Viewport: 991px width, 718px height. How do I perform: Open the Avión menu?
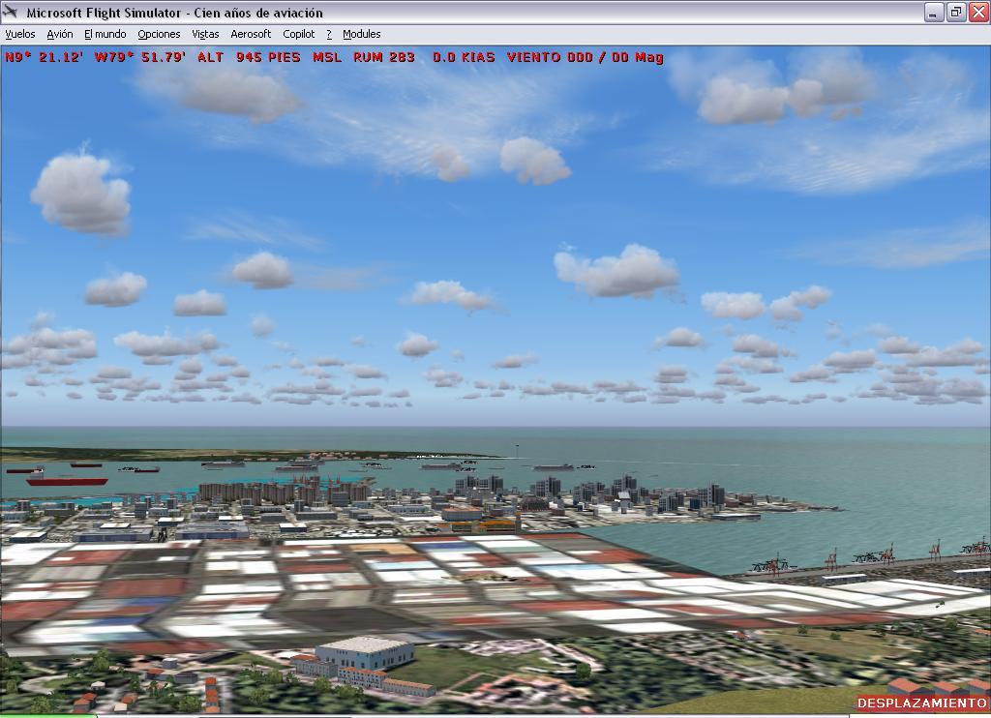coord(60,34)
